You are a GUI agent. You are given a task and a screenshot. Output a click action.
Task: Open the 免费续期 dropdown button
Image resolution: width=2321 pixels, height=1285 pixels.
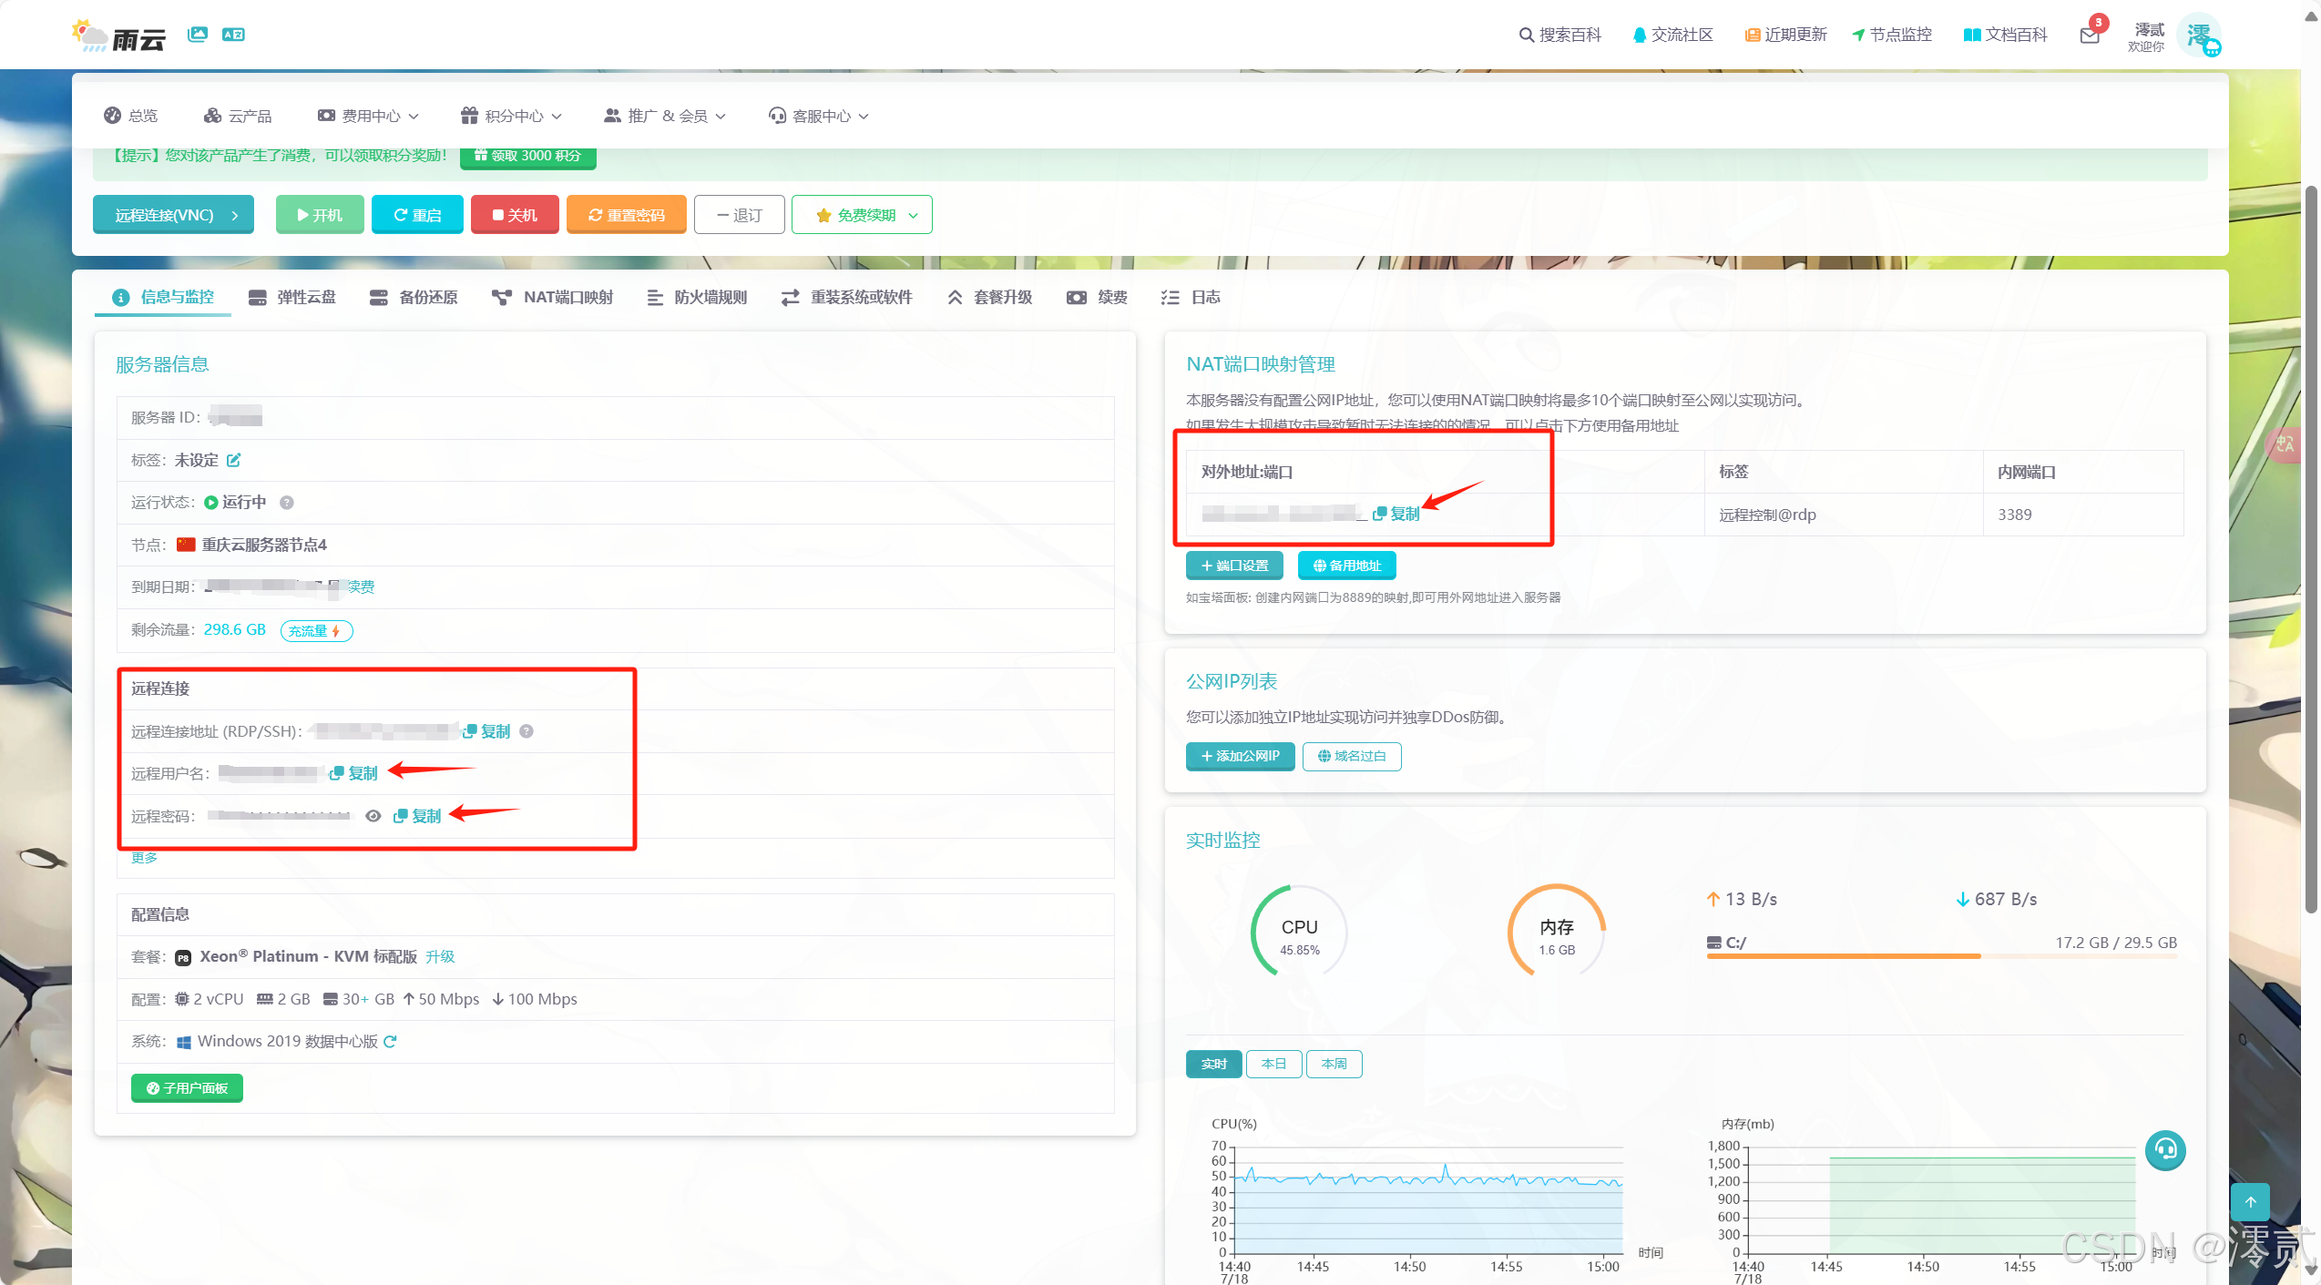(x=862, y=215)
